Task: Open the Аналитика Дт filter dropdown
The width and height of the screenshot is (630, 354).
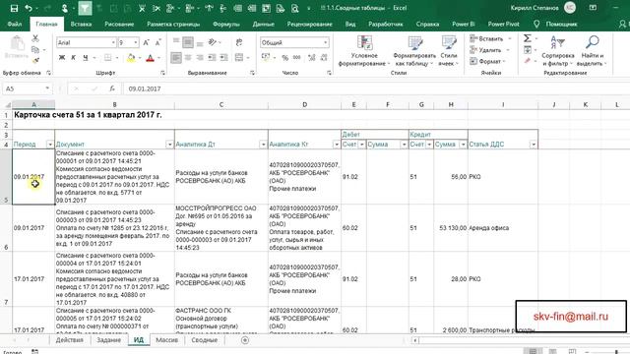Action: pos(263,145)
